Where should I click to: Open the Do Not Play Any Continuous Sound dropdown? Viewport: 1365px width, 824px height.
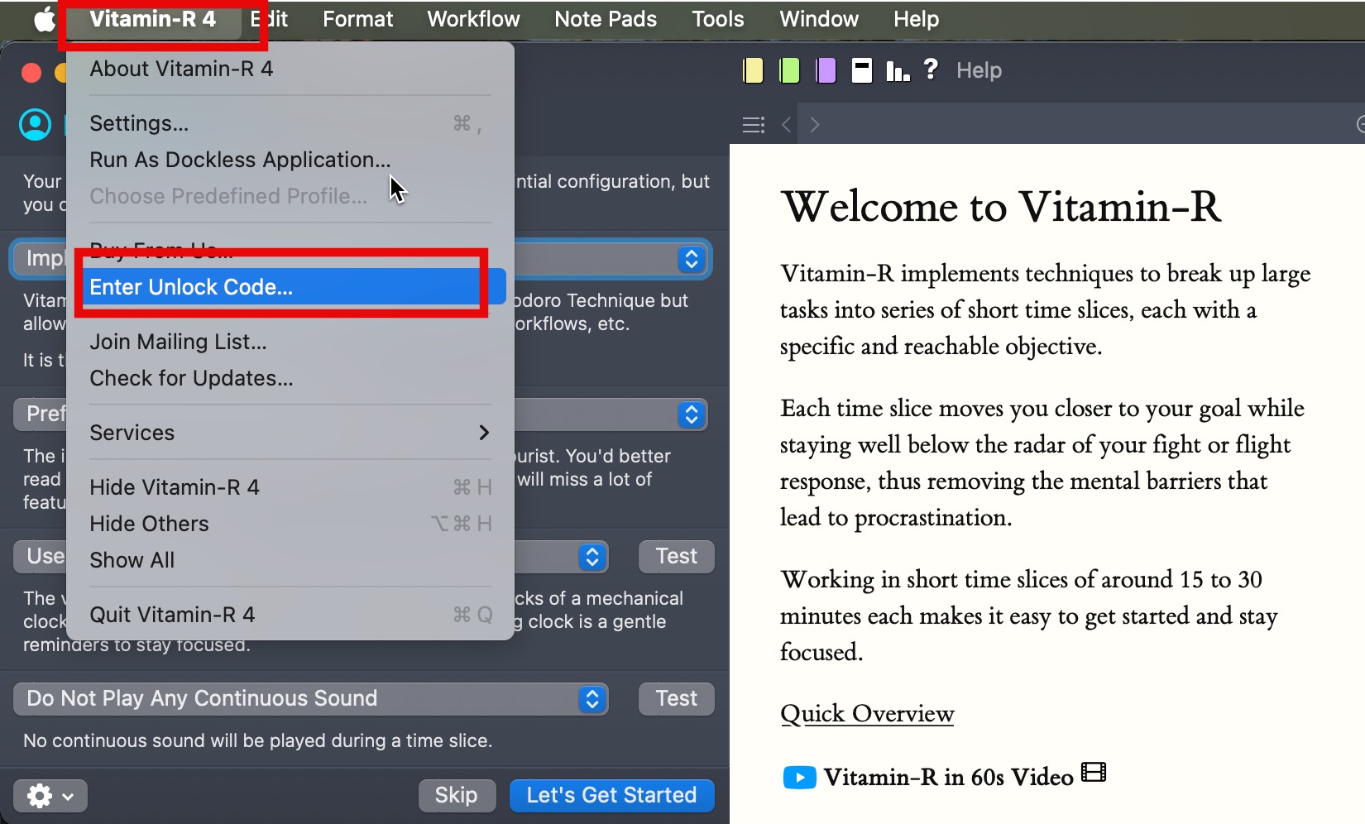tap(310, 699)
